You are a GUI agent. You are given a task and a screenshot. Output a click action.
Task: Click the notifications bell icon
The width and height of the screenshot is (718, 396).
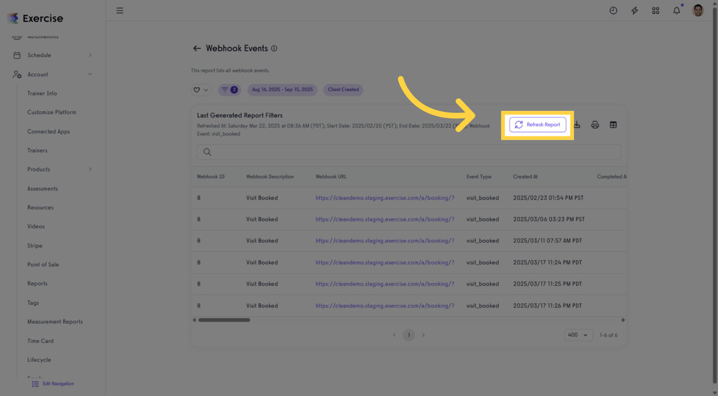coord(676,10)
